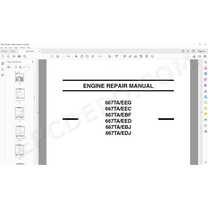Select the 667TA.pdf document tab
Viewport: 208px width, 208px height.
30,51
